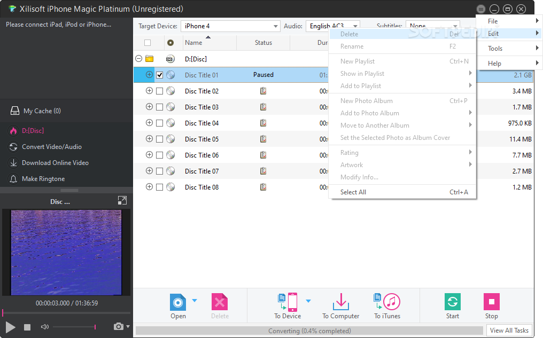This screenshot has width=543, height=338.
Task: Select Make Ringtone in sidebar
Action: click(43, 179)
